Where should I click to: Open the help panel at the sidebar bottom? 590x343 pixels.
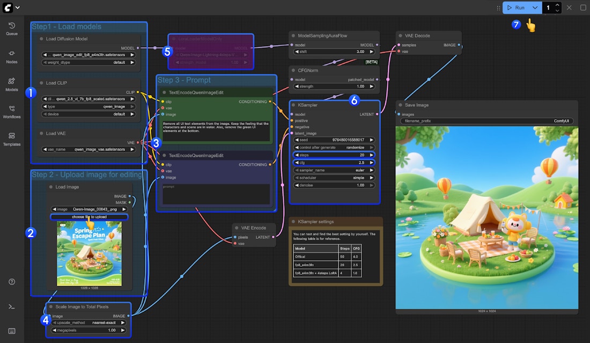pyautogui.click(x=11, y=281)
